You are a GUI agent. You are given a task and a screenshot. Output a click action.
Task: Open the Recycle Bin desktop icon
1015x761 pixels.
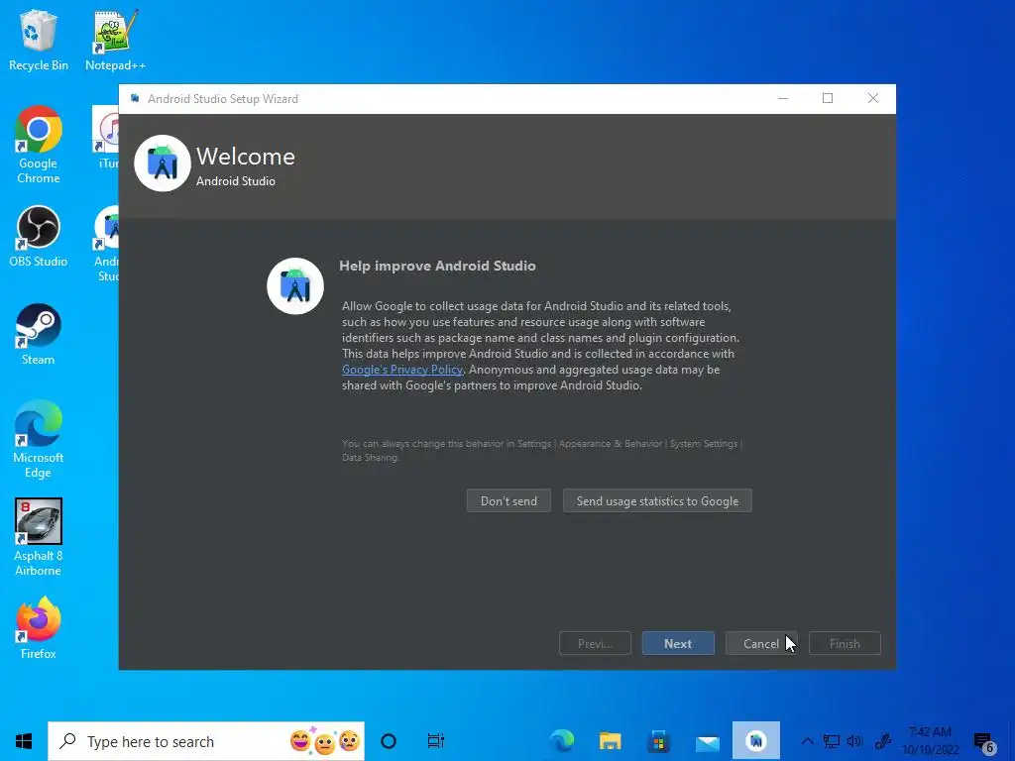tap(39, 40)
